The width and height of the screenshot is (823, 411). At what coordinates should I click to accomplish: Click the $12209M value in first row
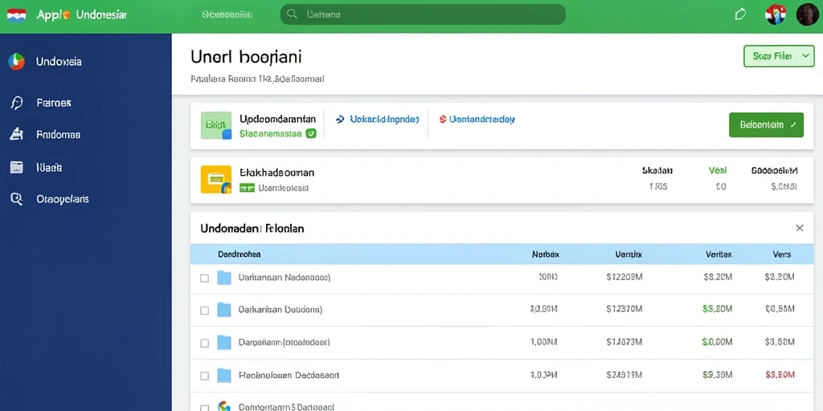pyautogui.click(x=624, y=277)
